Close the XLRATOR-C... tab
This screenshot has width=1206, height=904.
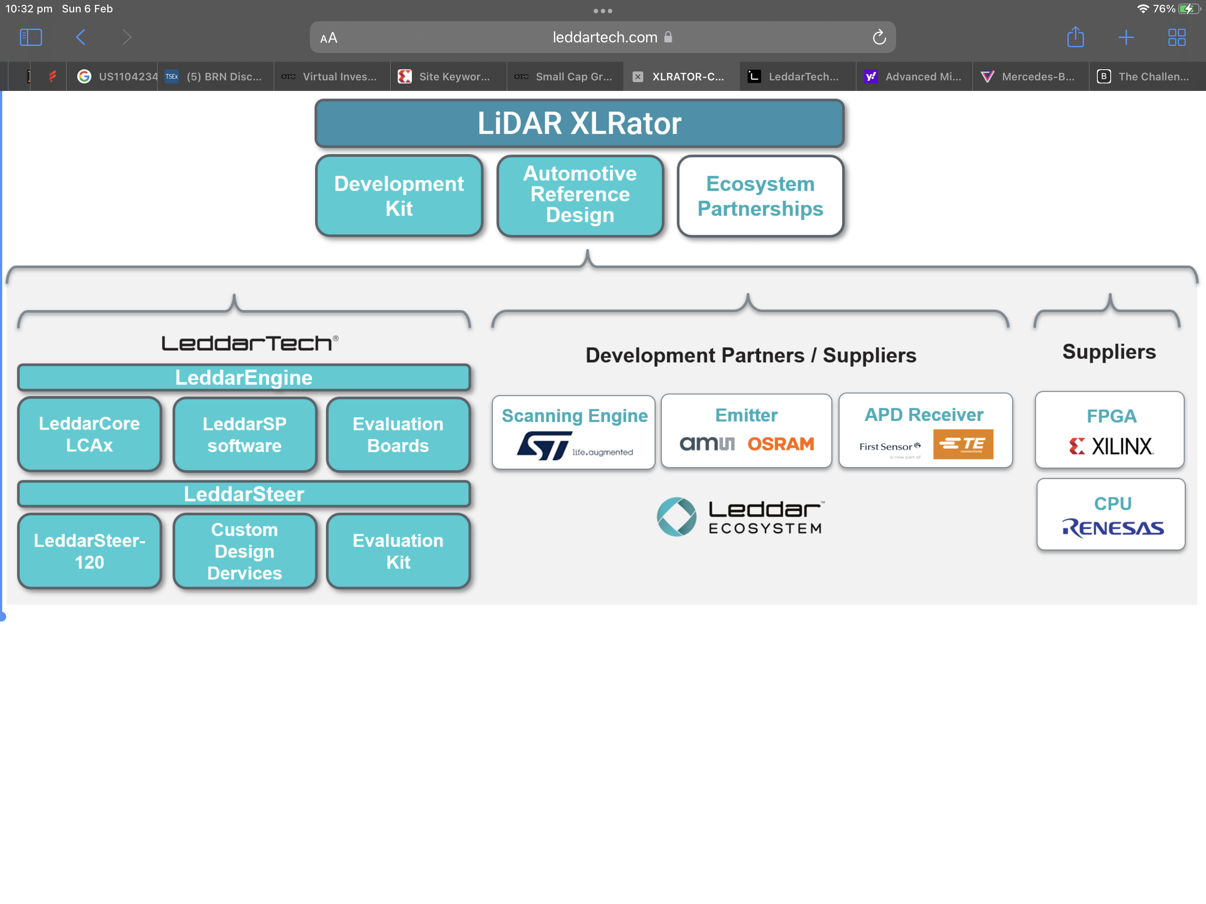tap(637, 77)
